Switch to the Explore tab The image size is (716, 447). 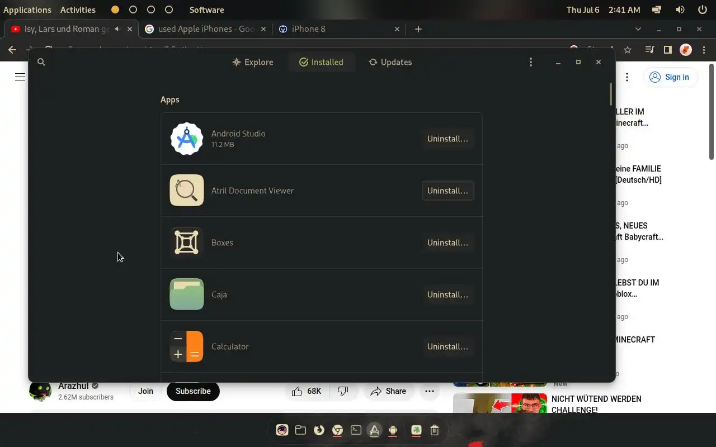253,62
